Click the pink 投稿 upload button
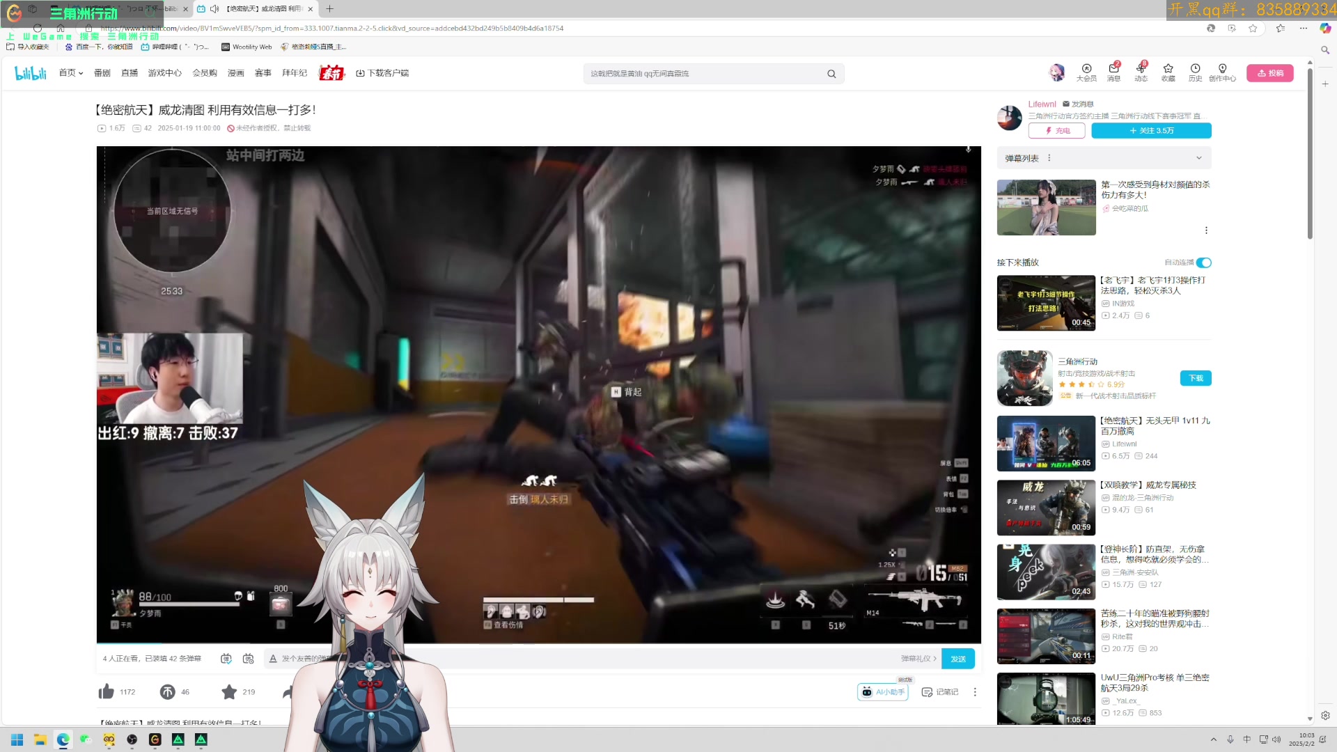Image resolution: width=1337 pixels, height=752 pixels. click(x=1270, y=73)
